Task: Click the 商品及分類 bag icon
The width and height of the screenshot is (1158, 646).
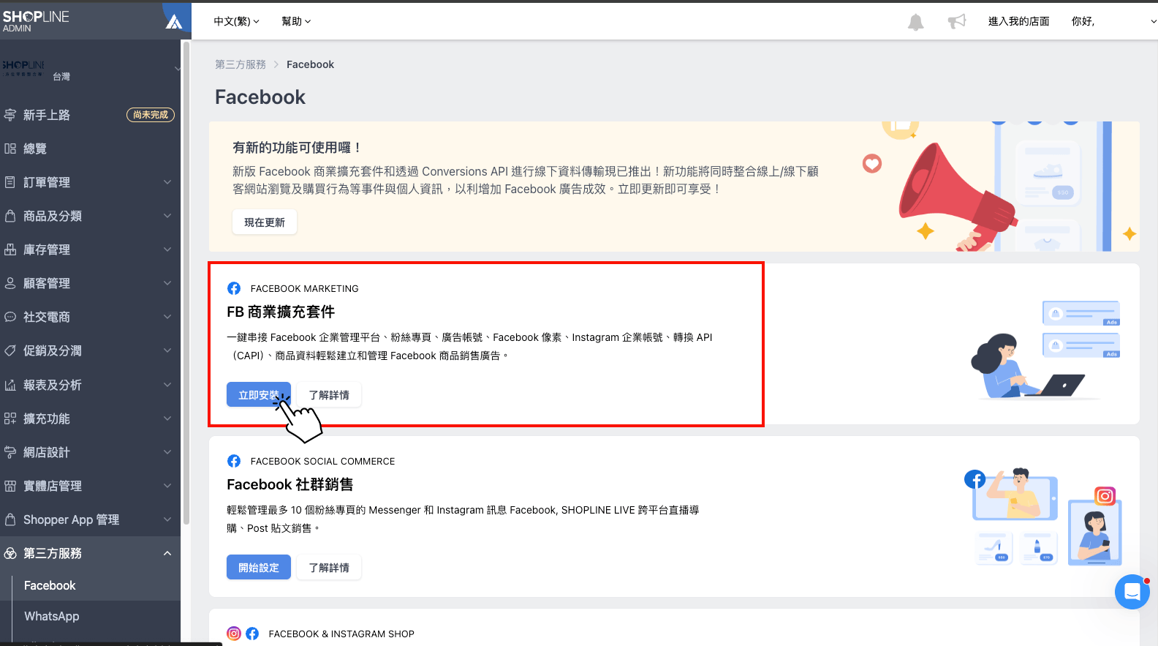Action: (10, 216)
